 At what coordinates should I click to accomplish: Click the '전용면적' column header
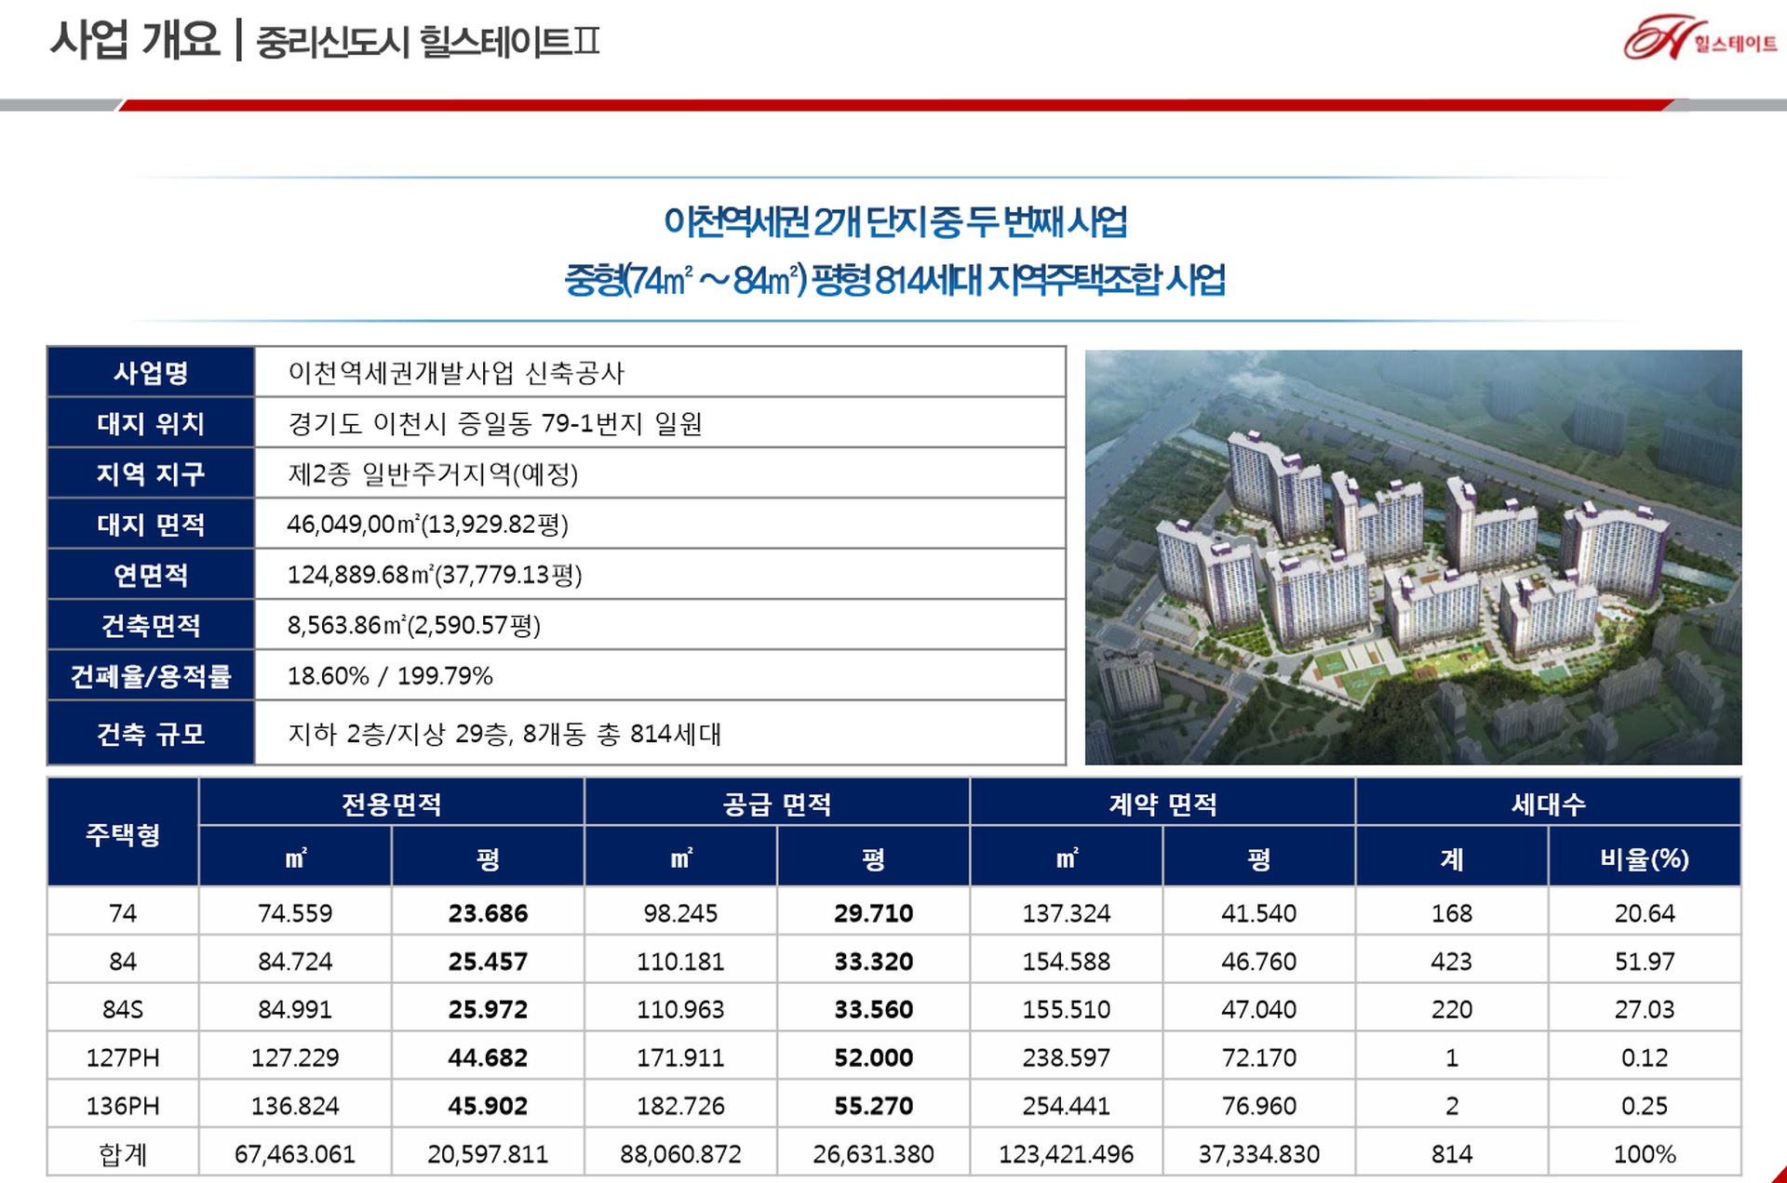391,804
